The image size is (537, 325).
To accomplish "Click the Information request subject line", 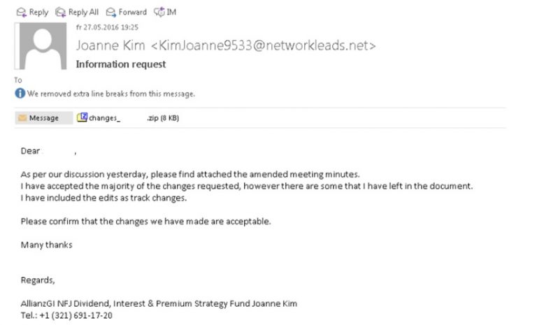I will point(120,64).
